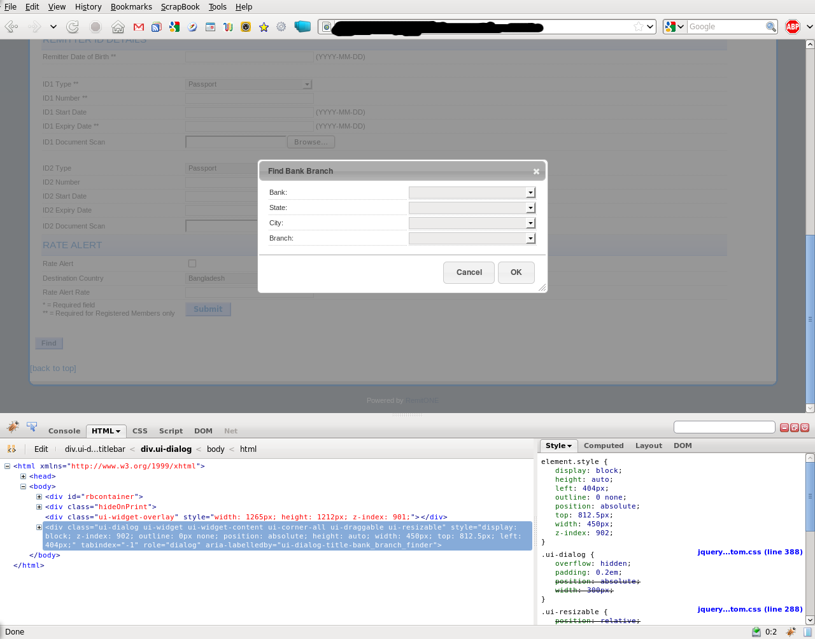Click the Gmail bookmark icon
The image size is (815, 639).
pyautogui.click(x=138, y=27)
